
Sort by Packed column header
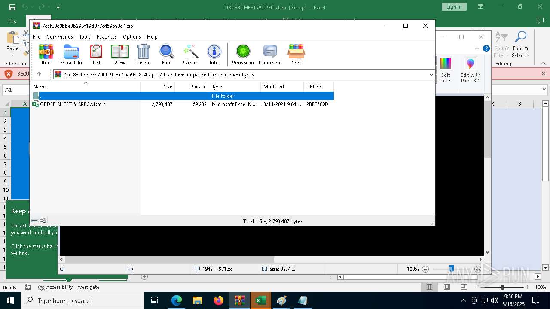192,86
